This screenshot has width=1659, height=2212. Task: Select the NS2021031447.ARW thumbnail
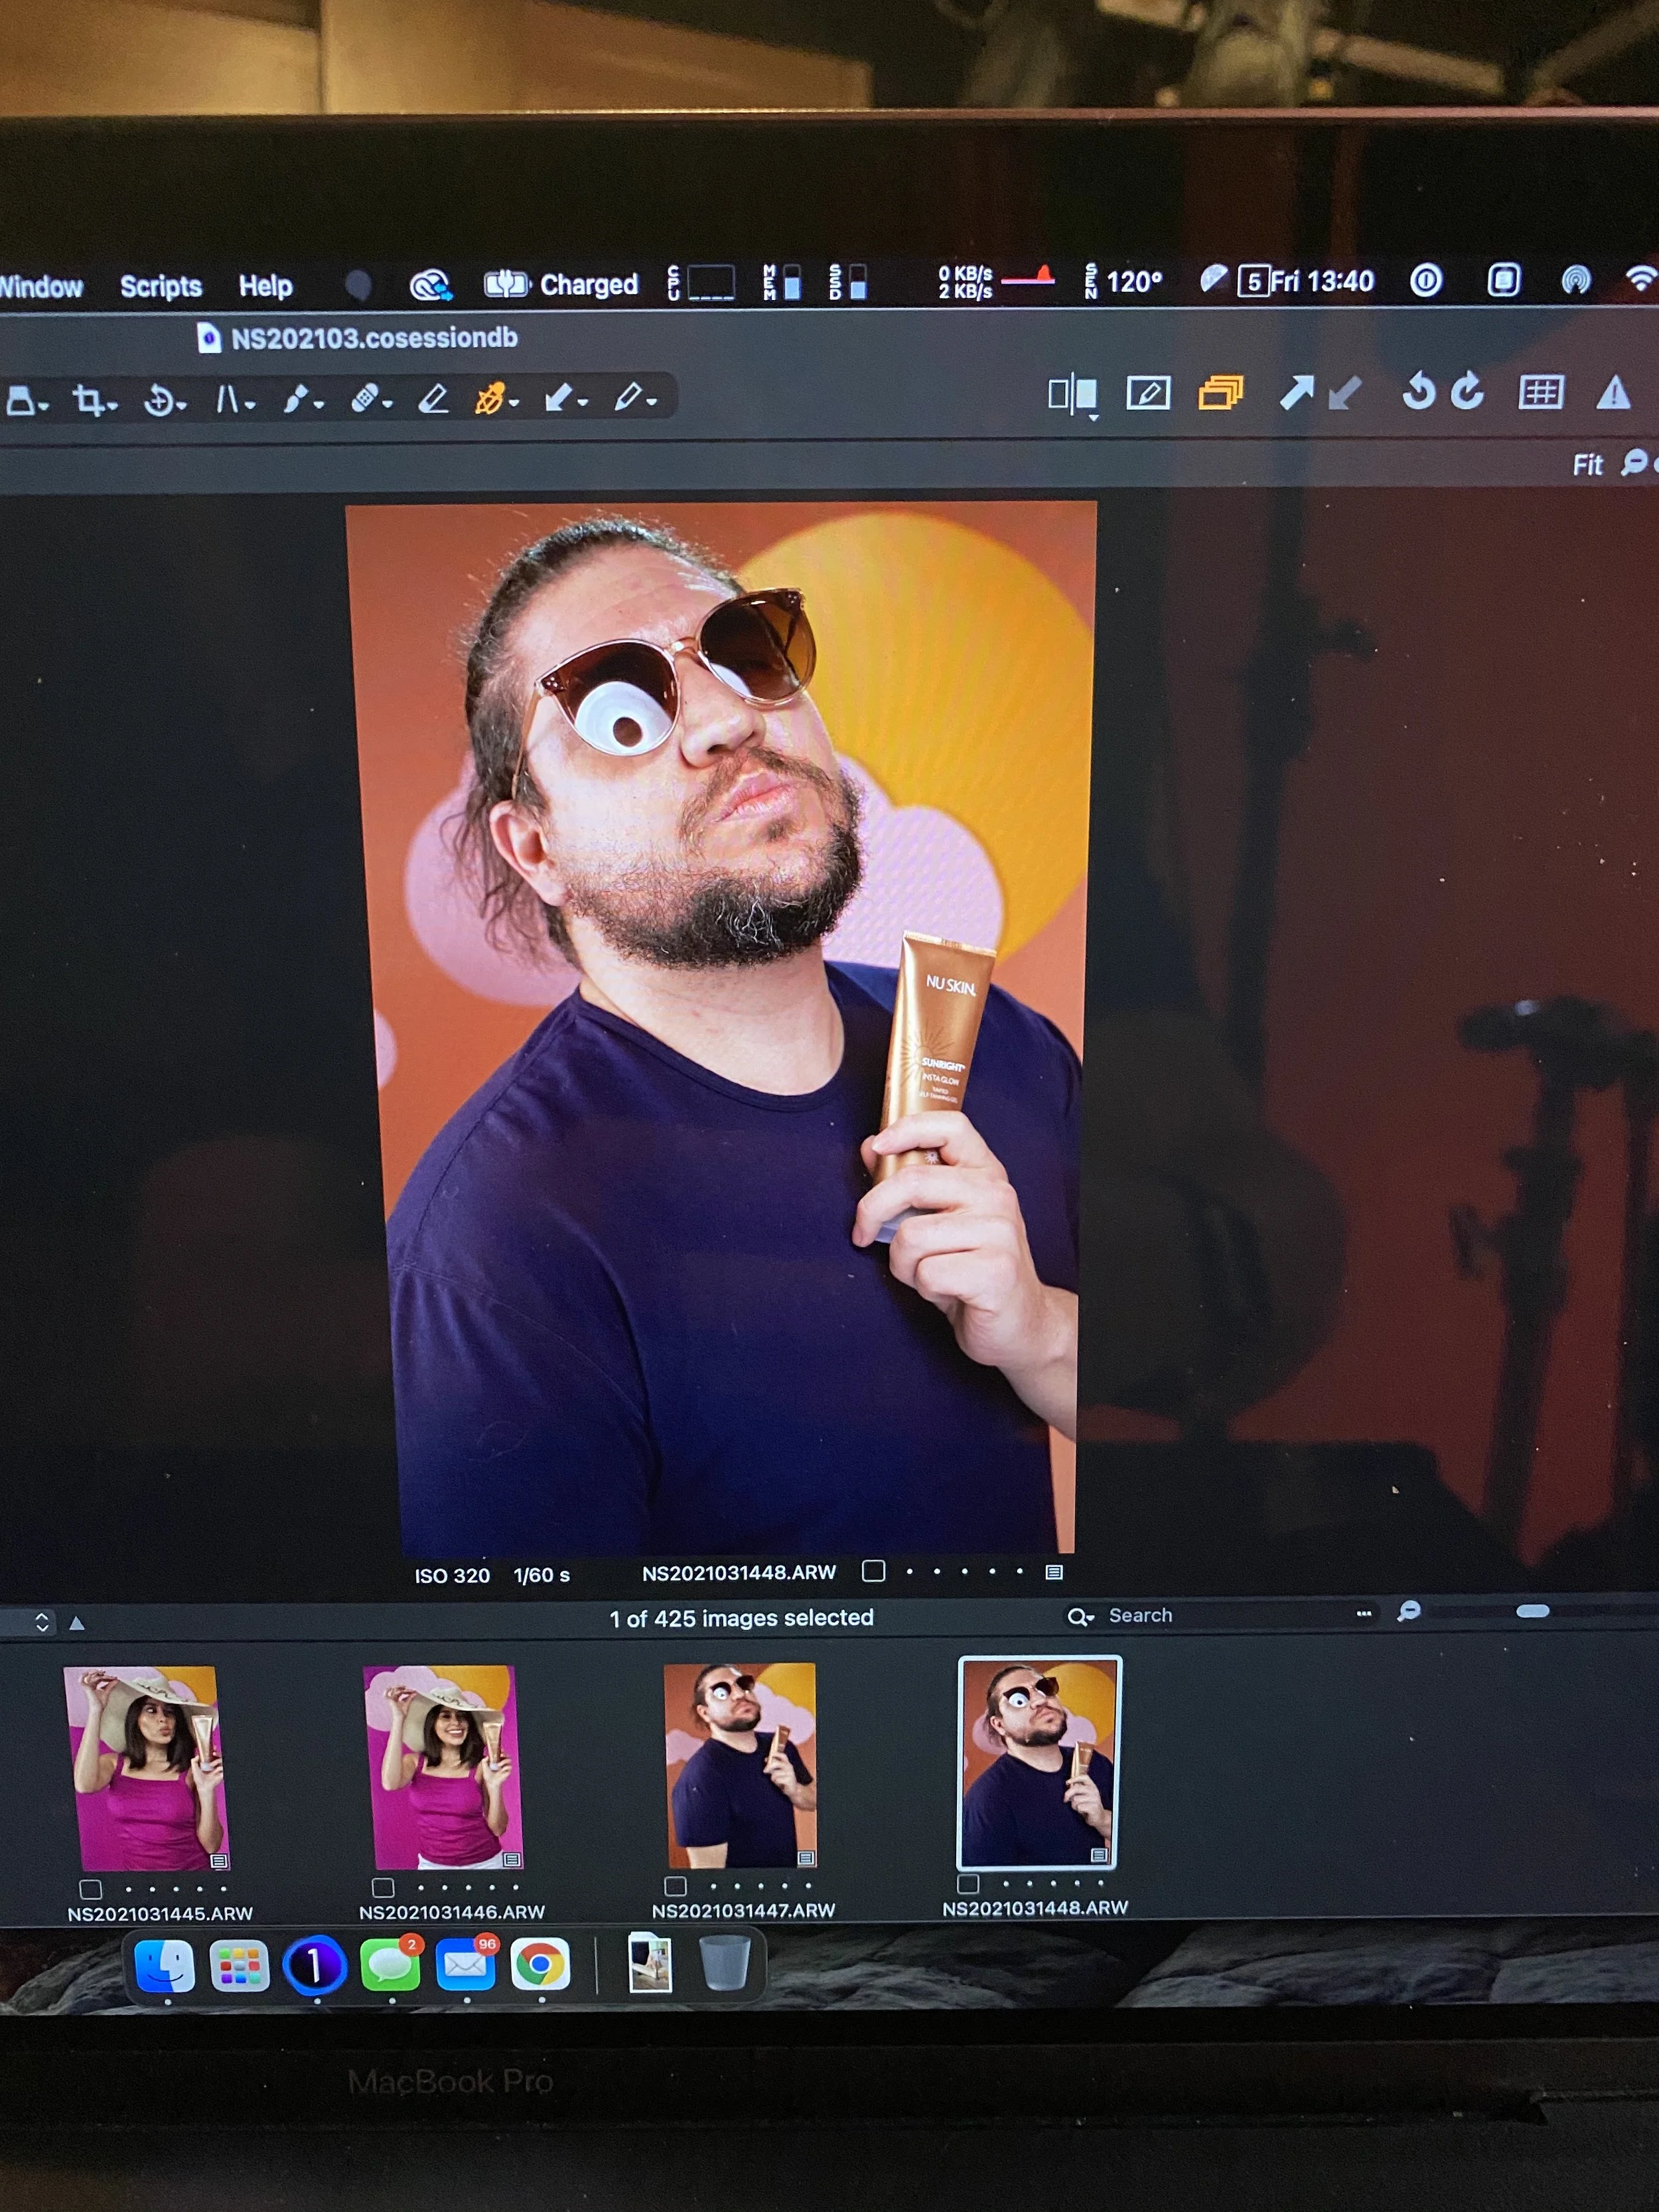(740, 1765)
